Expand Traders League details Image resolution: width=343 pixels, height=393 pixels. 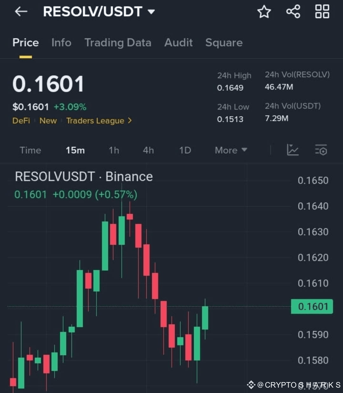[95, 121]
